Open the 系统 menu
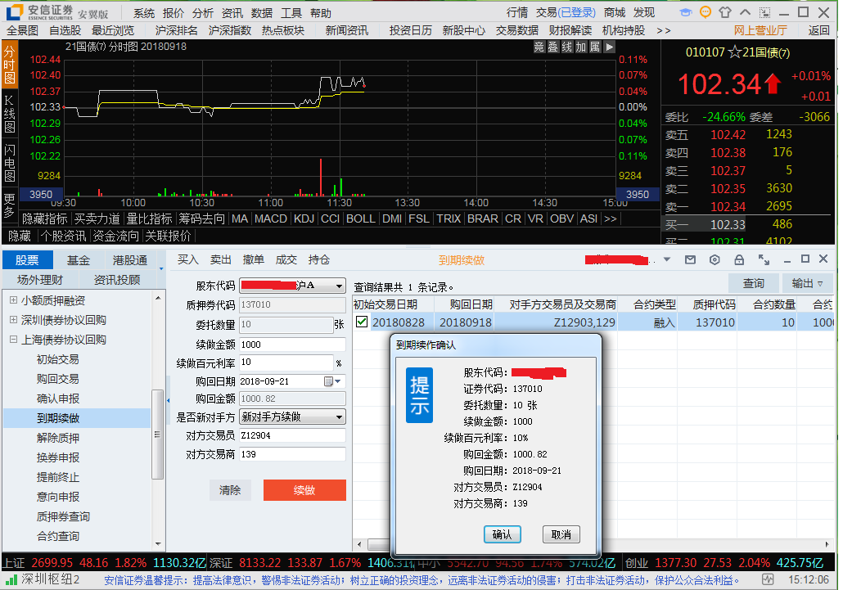 click(144, 13)
